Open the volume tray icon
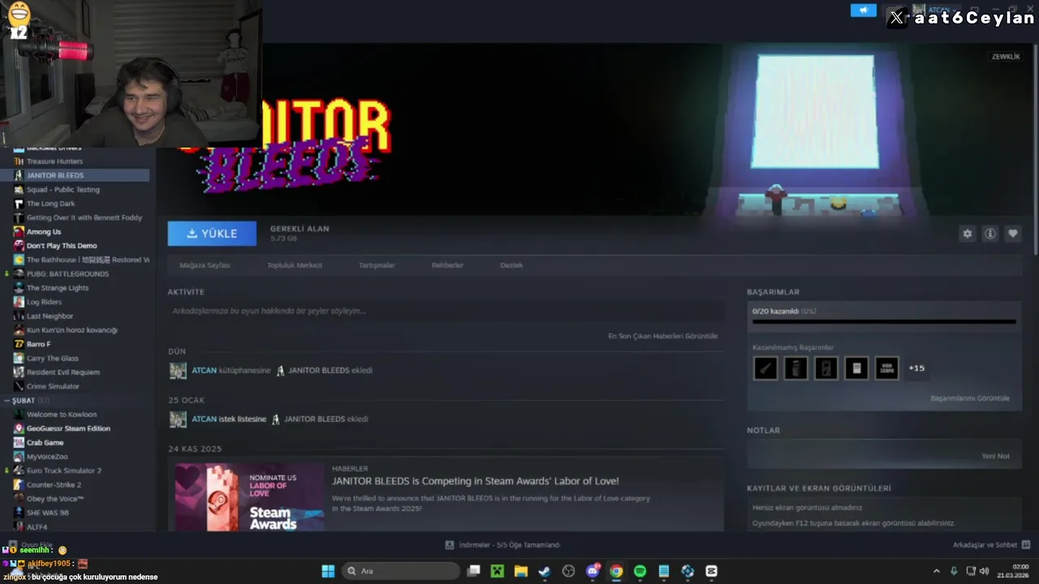1039x584 pixels. pyautogui.click(x=984, y=571)
